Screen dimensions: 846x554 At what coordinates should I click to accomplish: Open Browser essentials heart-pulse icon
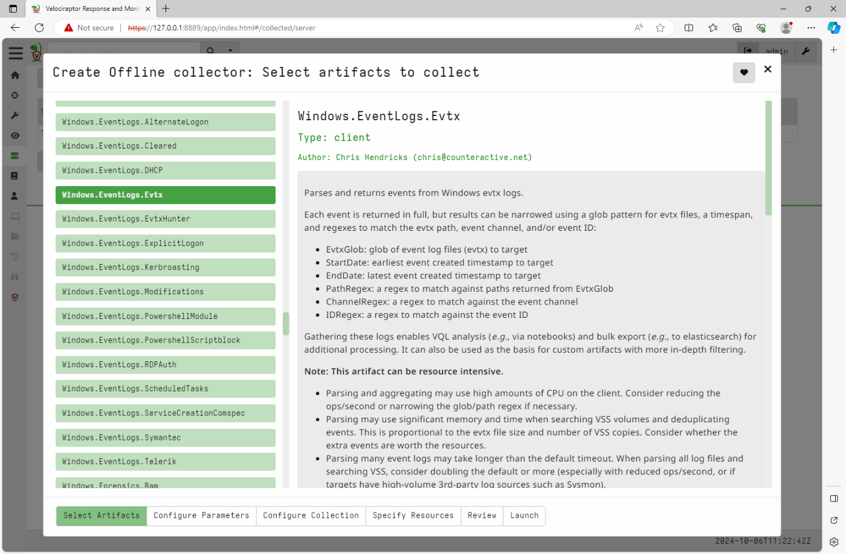(x=761, y=28)
